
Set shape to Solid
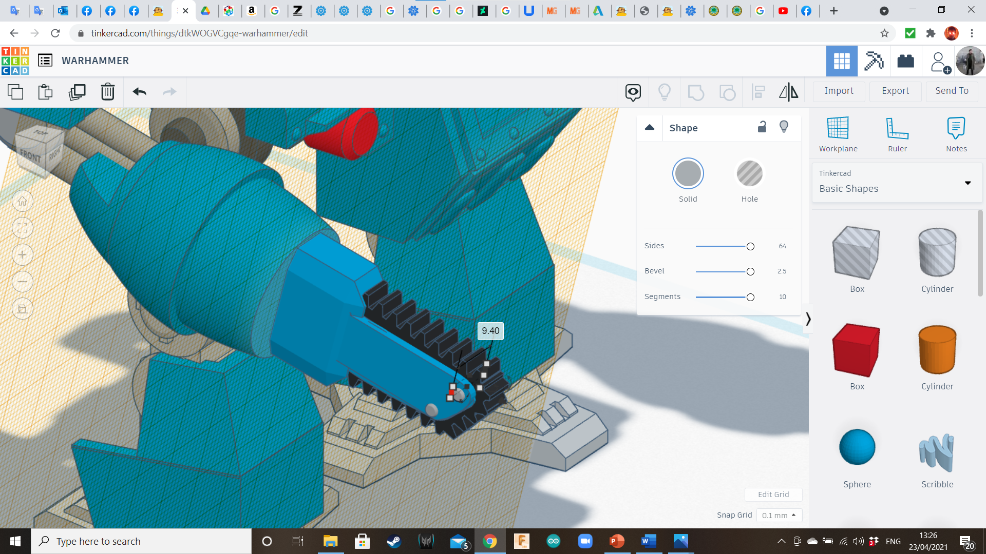click(x=688, y=174)
